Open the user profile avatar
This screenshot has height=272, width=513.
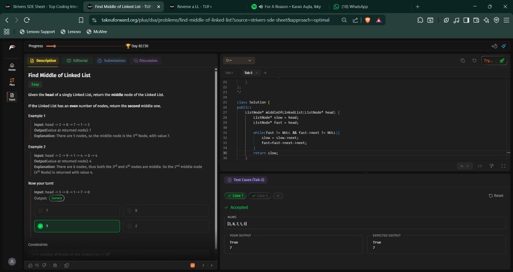pyautogui.click(x=12, y=261)
